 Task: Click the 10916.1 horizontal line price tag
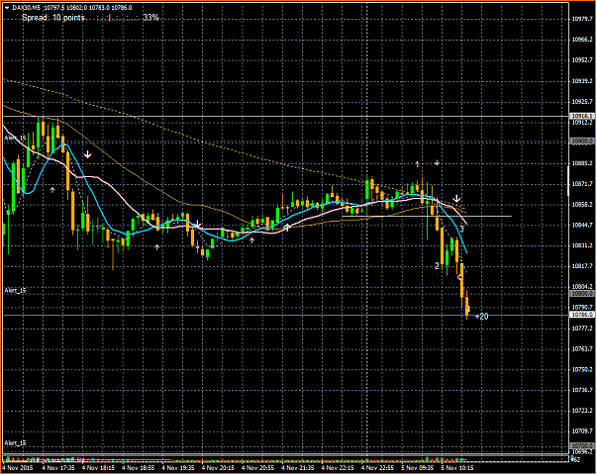581,116
